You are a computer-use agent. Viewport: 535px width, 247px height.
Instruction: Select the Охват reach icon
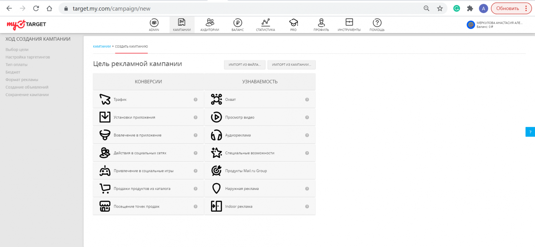click(216, 99)
